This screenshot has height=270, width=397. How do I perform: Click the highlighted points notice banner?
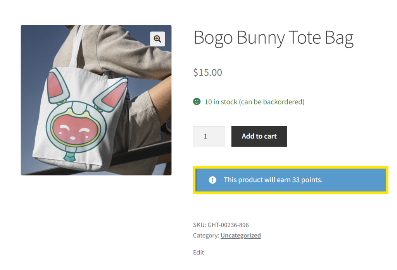click(290, 179)
